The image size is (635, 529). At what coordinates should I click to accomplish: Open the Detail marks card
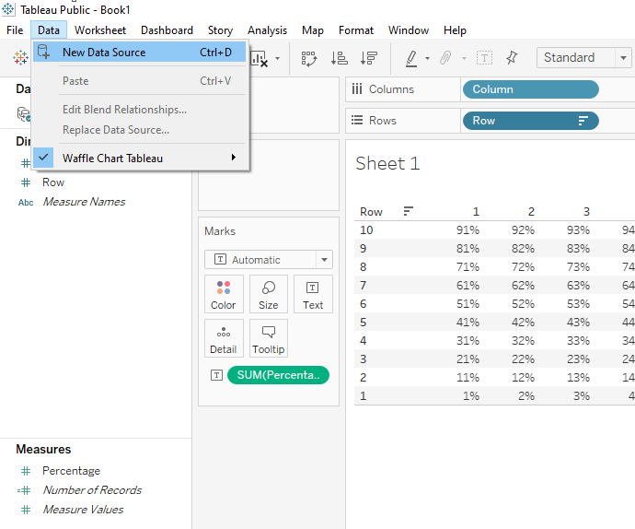coord(224,338)
